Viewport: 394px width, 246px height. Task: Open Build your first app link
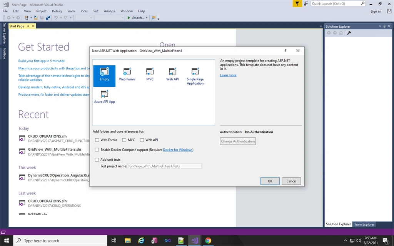(42, 61)
